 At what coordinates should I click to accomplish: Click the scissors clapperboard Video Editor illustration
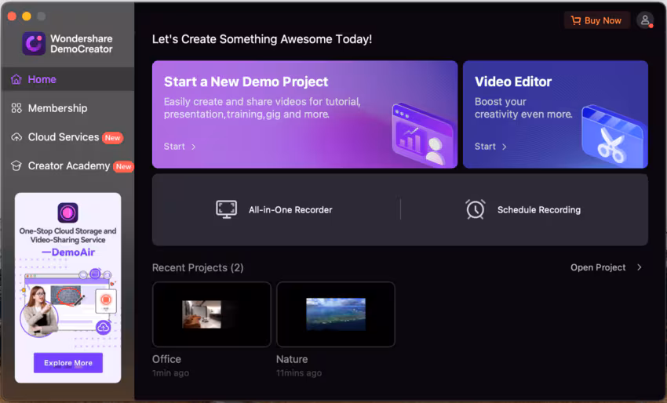[613, 135]
